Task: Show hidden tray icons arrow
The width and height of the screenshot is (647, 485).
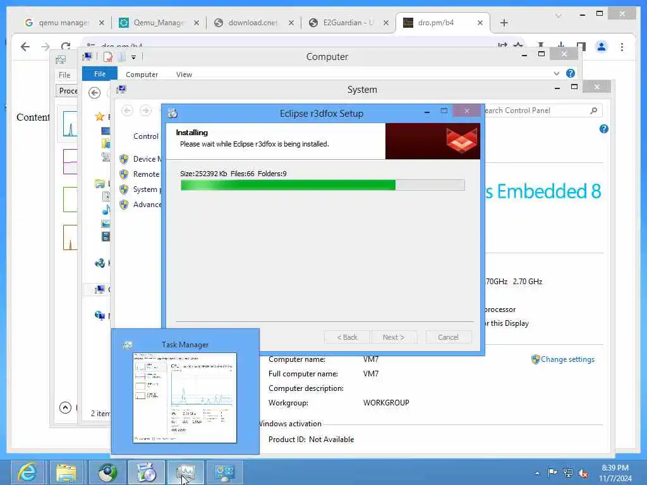Action: coord(537,473)
